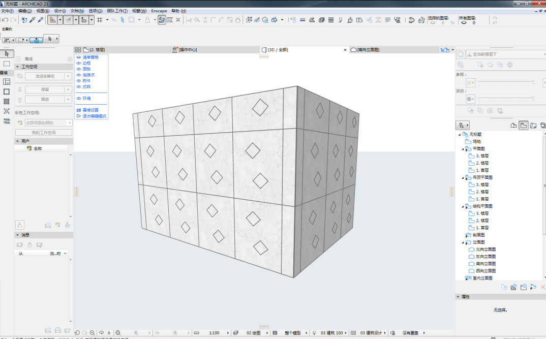Open the 文件(F) menu
Viewport: 546px width, 339px height.
[7, 11]
